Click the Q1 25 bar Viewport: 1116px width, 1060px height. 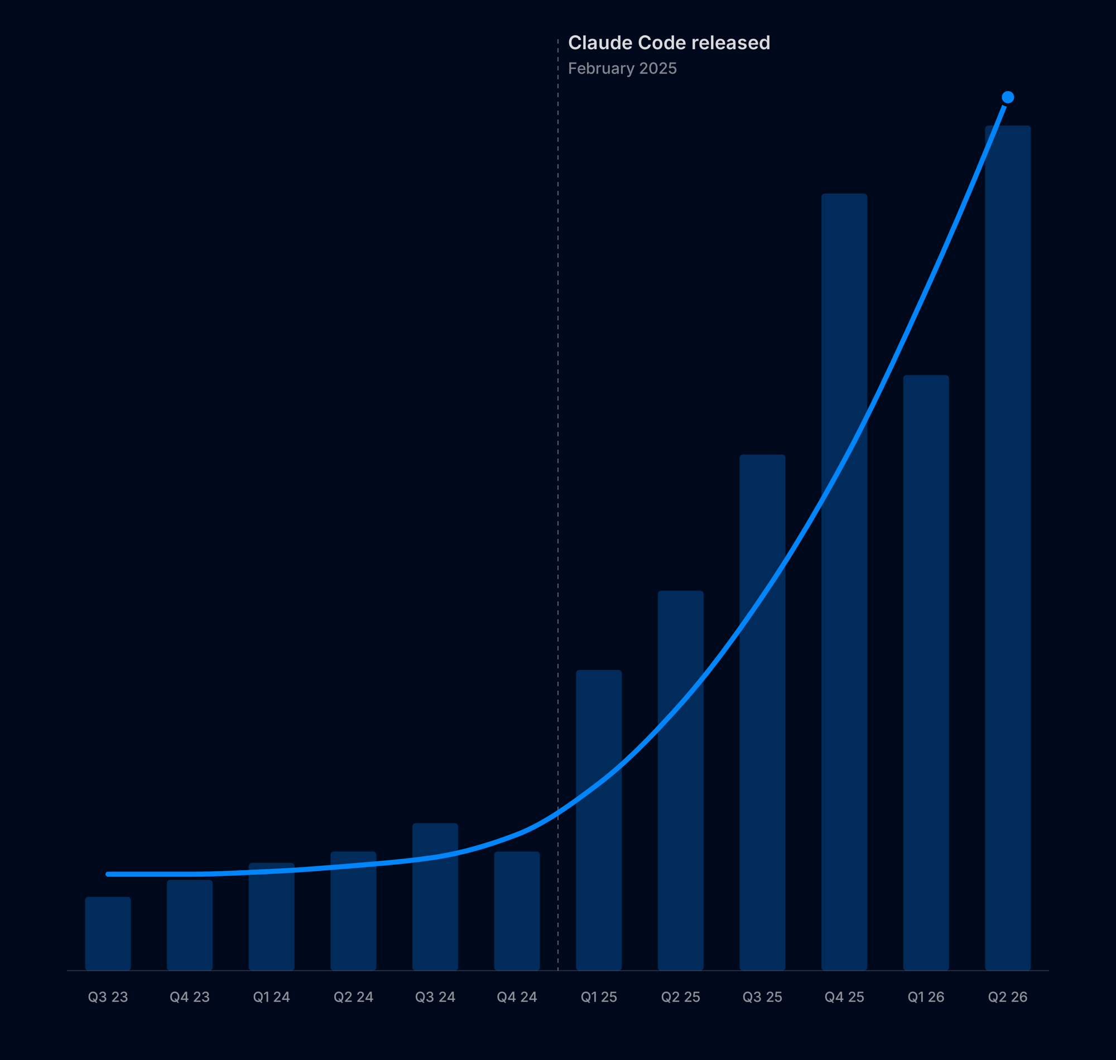click(x=599, y=821)
